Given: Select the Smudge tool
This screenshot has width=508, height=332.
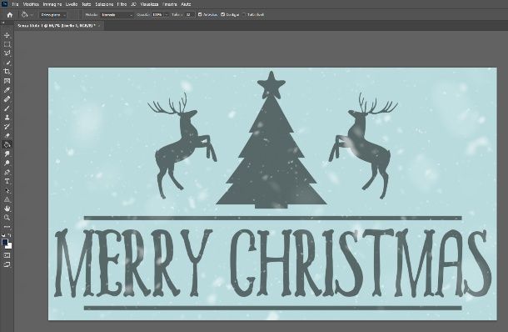Looking at the screenshot, I should [x=7, y=153].
